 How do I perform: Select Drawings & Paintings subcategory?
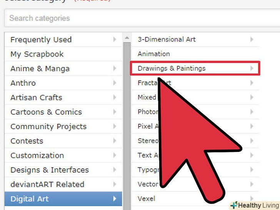click(195, 68)
